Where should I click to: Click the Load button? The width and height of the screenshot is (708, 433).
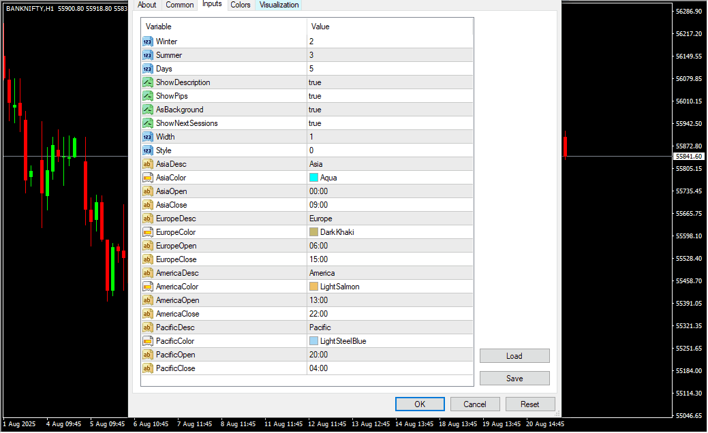(514, 356)
